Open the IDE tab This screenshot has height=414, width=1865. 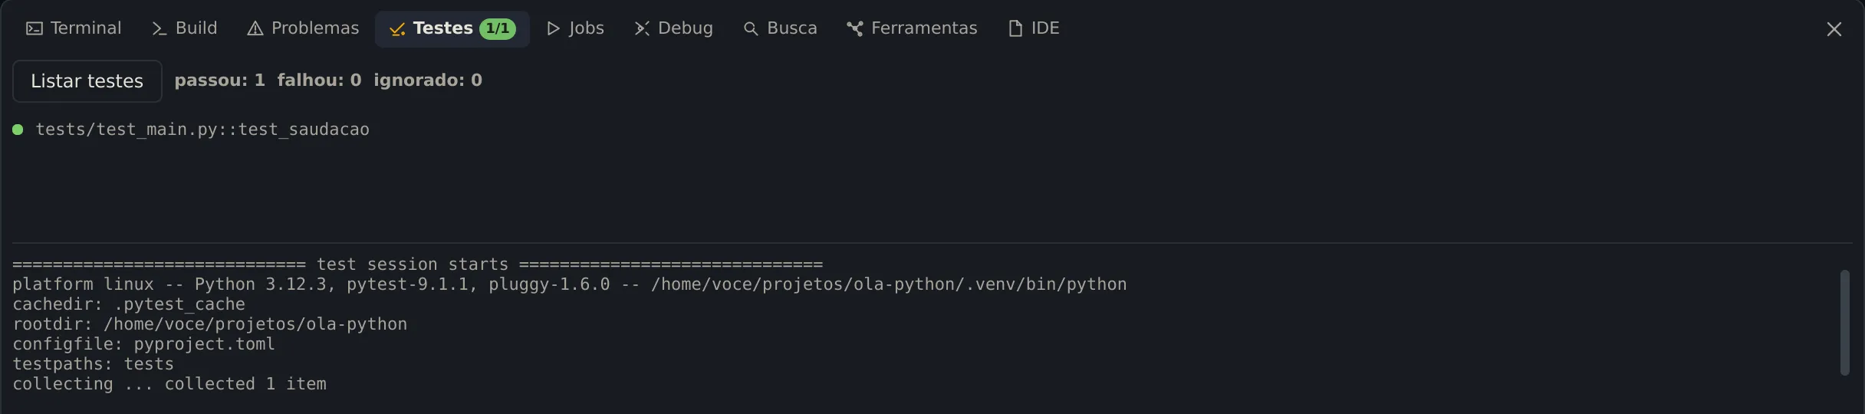click(1034, 28)
